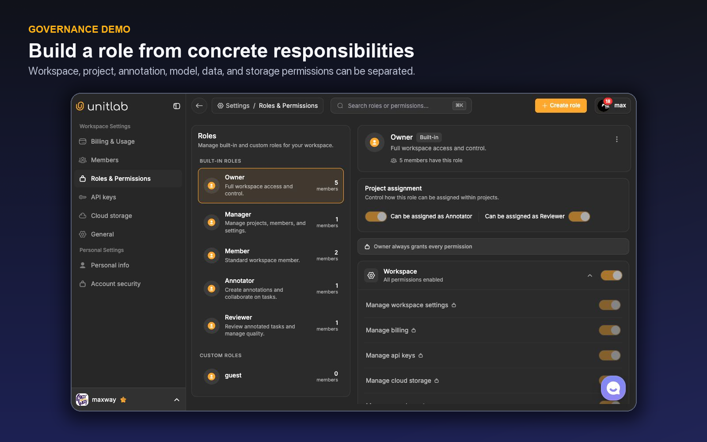The width and height of the screenshot is (707, 442).
Task: Open Members settings
Action: [128, 160]
